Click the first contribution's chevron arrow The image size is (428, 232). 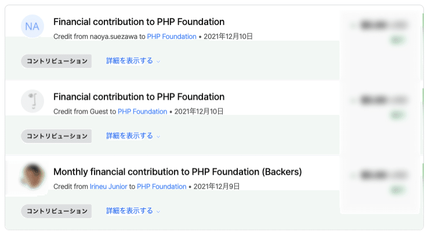point(158,61)
